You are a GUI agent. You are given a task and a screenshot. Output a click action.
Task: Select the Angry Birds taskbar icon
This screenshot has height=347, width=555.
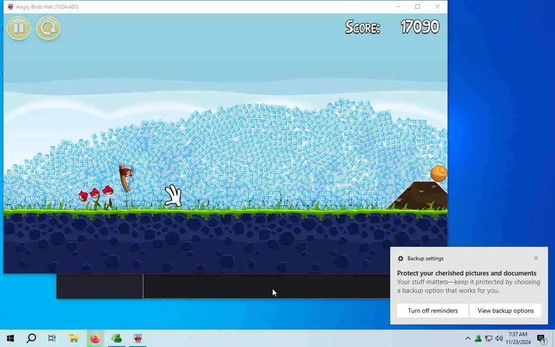138,338
